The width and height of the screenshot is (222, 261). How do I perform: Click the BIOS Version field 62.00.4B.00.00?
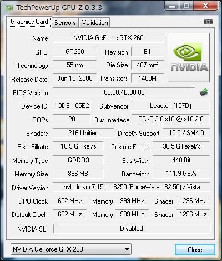pos(124,92)
